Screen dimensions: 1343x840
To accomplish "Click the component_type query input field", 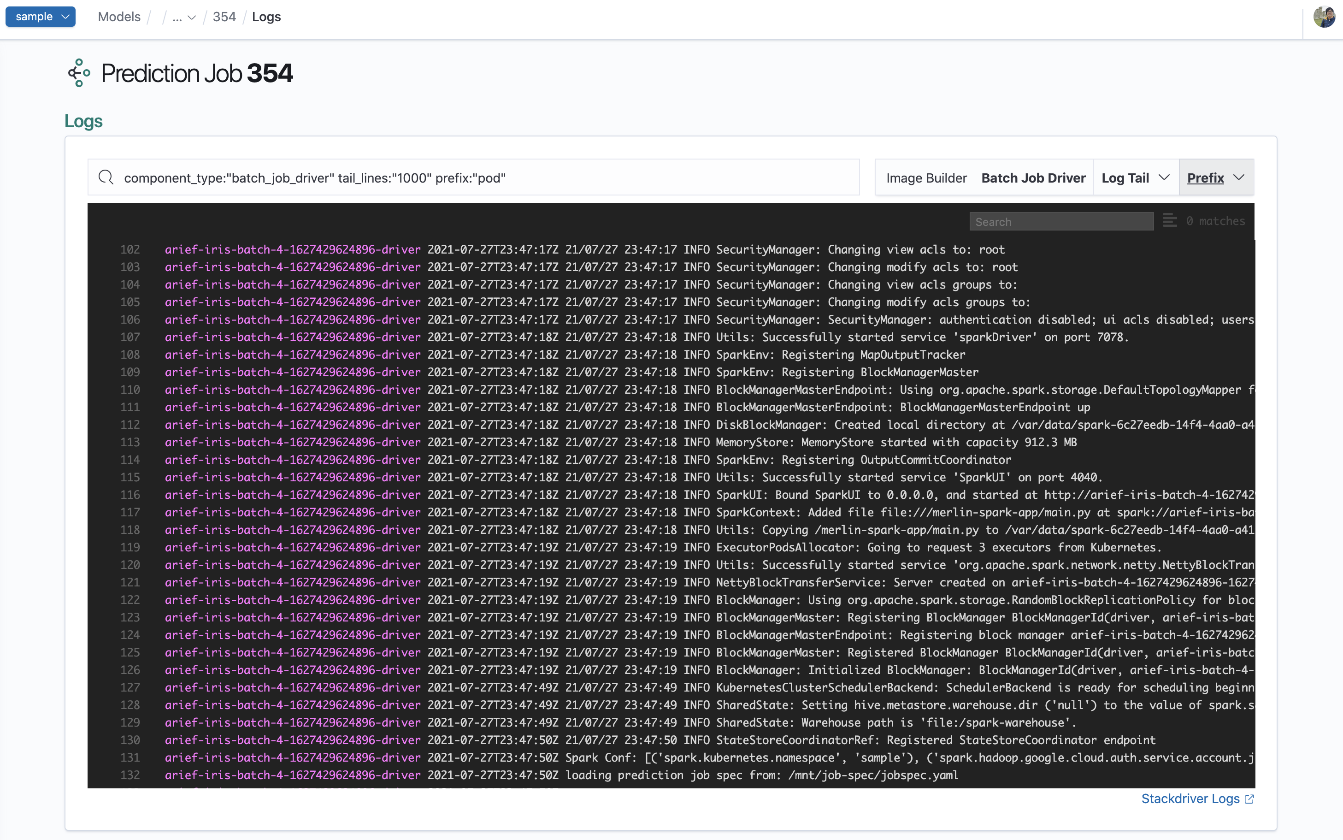I will [472, 178].
